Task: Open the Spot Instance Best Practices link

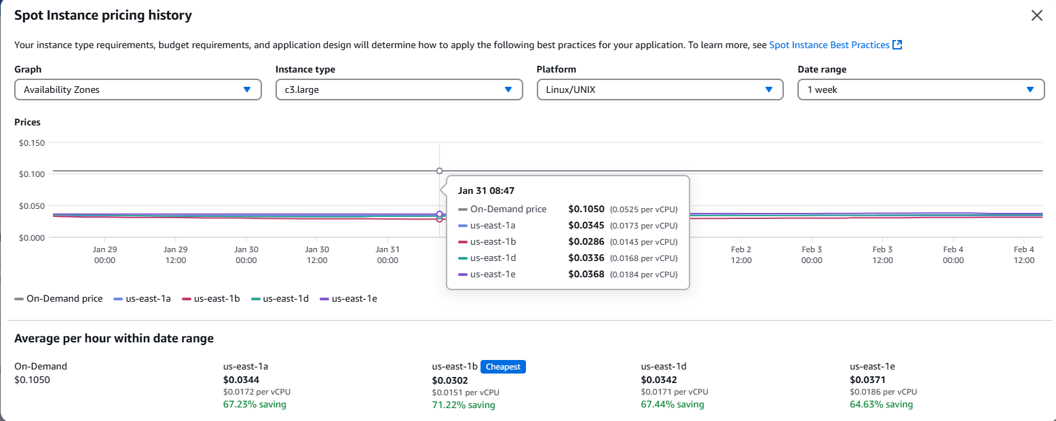Action: (x=829, y=45)
